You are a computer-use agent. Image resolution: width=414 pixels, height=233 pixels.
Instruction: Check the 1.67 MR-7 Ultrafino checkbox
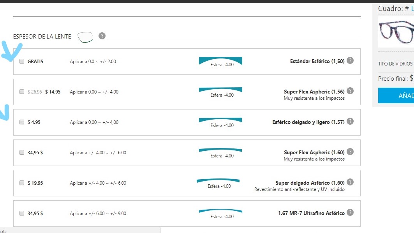coord(22,213)
